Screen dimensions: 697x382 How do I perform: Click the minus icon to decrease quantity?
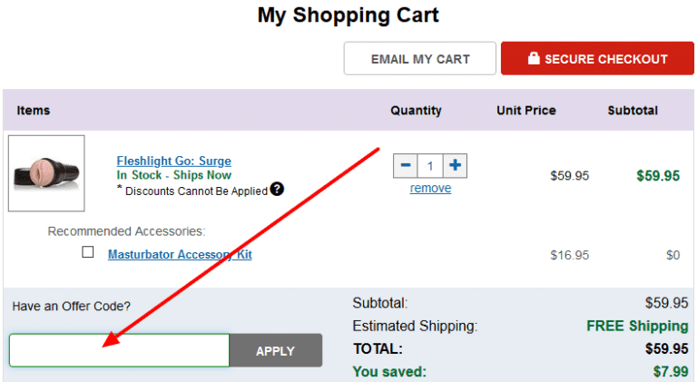click(405, 166)
